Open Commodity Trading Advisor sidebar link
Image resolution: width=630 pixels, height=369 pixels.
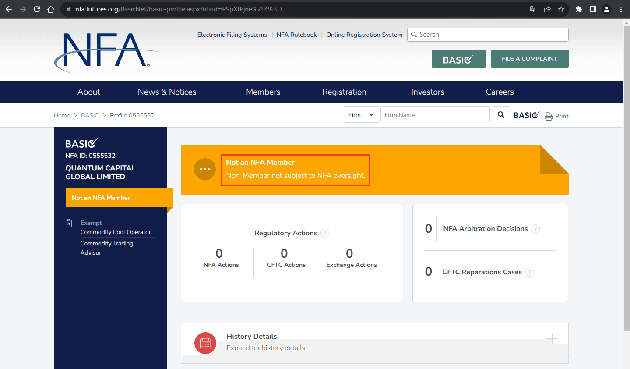coord(107,248)
